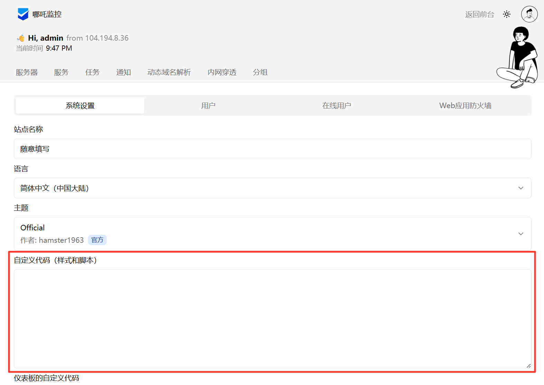Open the 内网穿透 navigation tab

pos(222,72)
